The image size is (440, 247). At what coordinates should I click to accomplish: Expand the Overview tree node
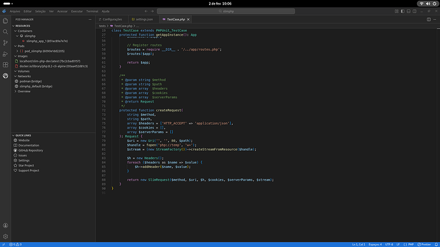(x=15, y=91)
